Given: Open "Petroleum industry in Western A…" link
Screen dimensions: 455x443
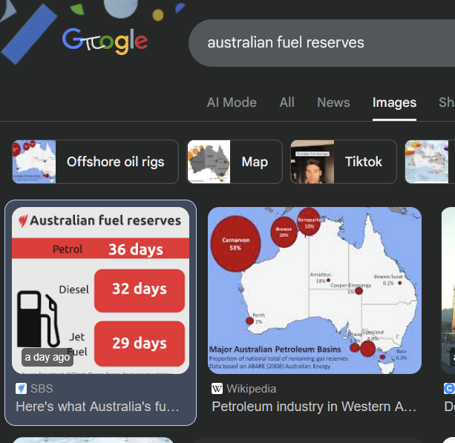Looking at the screenshot, I should pos(314,407).
